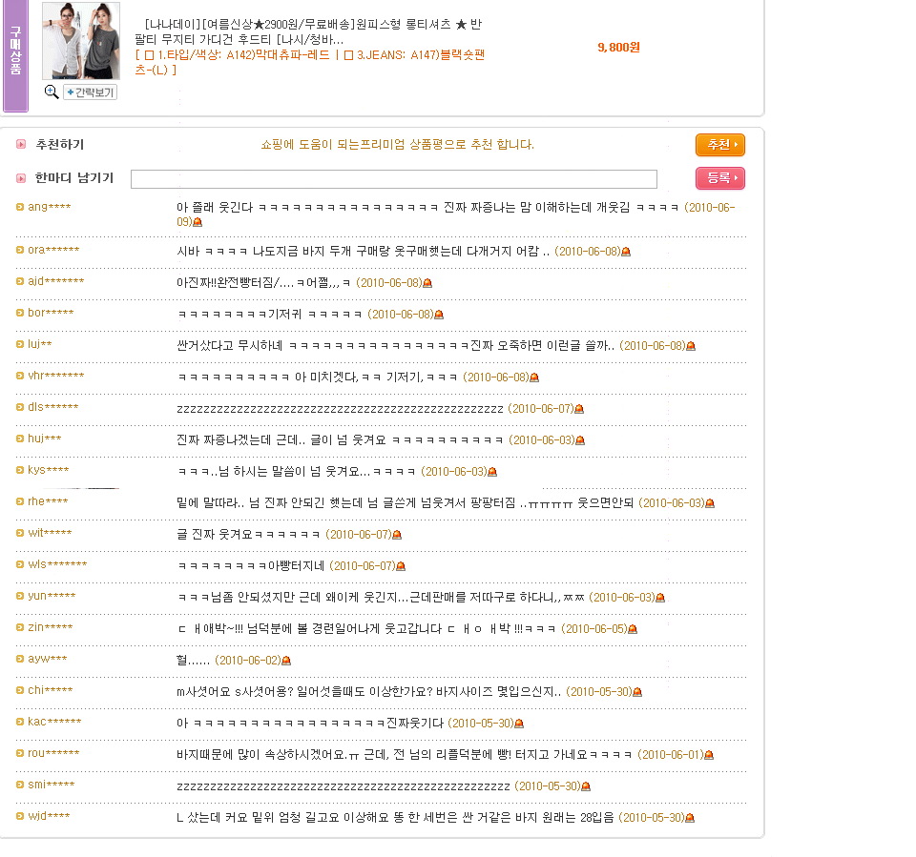Screen dimensions: 916x857
Task: Click the siren report icon on ang**** comment
Action: [x=198, y=222]
